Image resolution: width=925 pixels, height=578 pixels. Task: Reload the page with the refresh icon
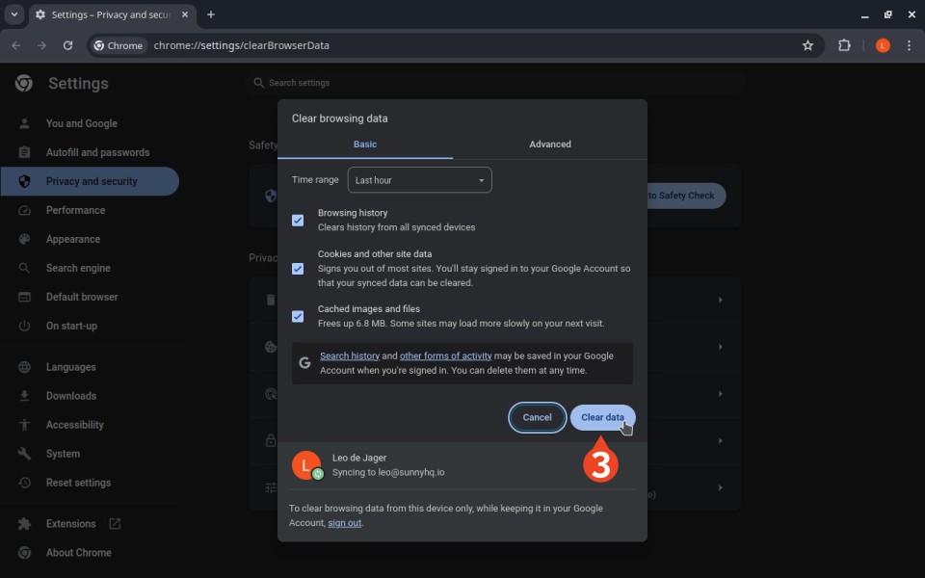coord(67,45)
